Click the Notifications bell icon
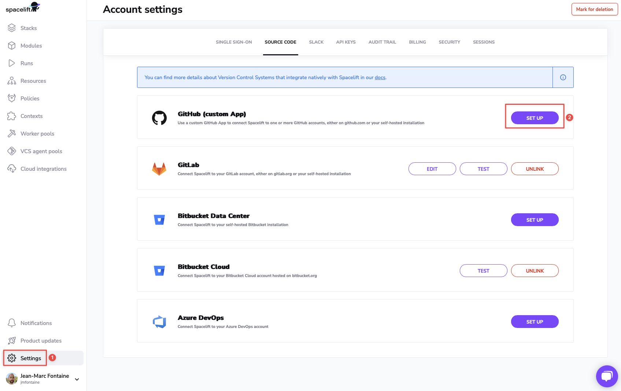This screenshot has height=391, width=621. tap(12, 323)
